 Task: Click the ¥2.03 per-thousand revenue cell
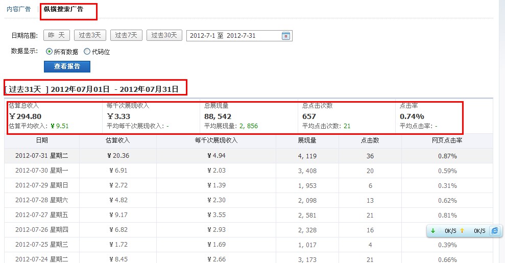point(217,171)
